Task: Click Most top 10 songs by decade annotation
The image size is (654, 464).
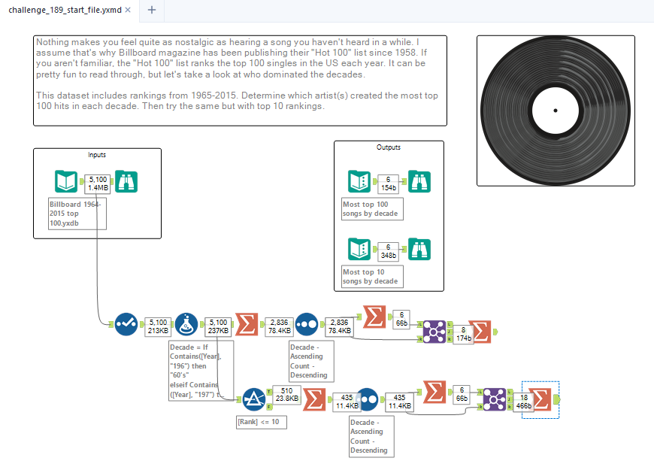Action: pyautogui.click(x=372, y=276)
